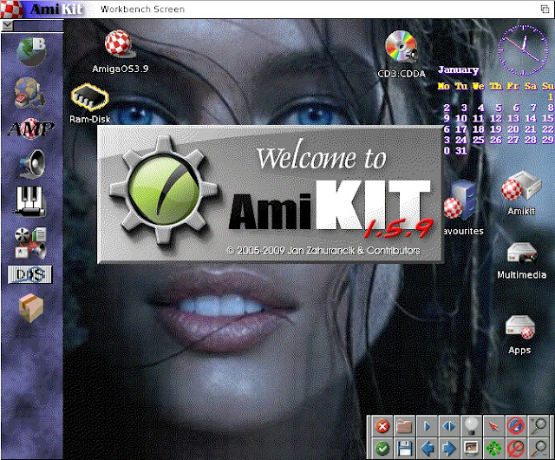Select day 25 in the calendar
Screen dimensions: 555x460
click(x=478, y=140)
